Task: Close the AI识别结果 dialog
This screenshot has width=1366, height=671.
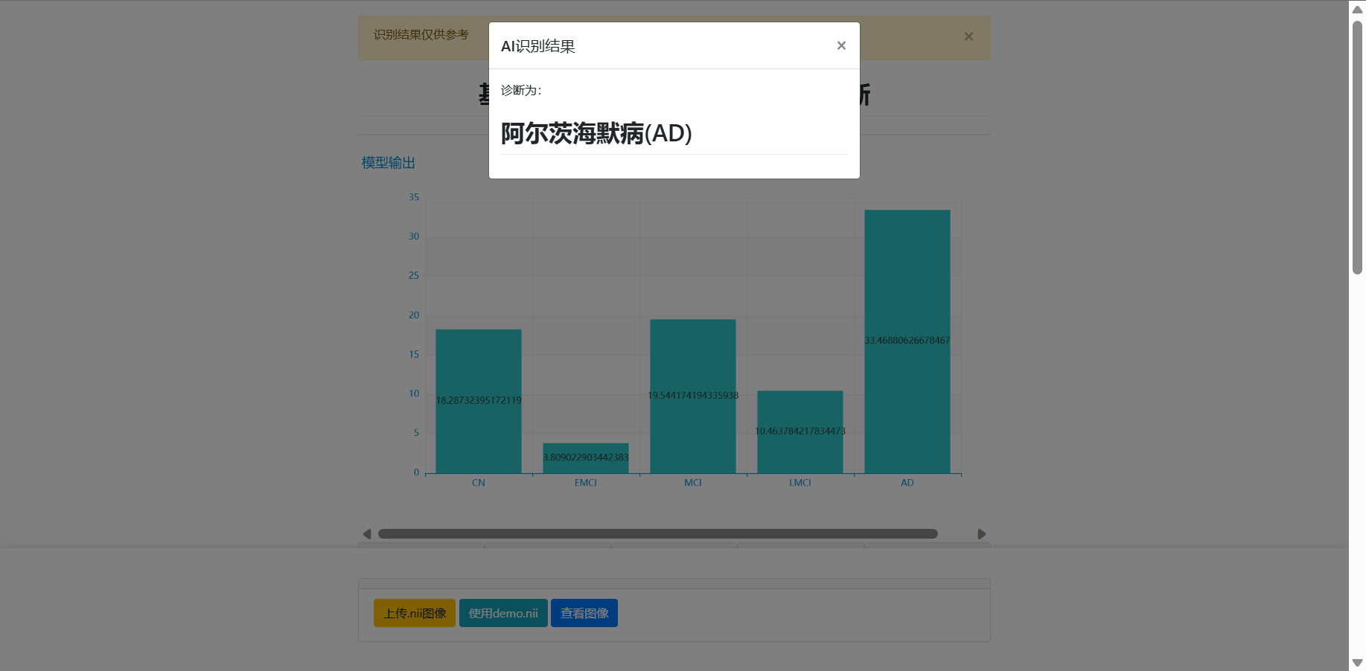Action: pyautogui.click(x=841, y=45)
